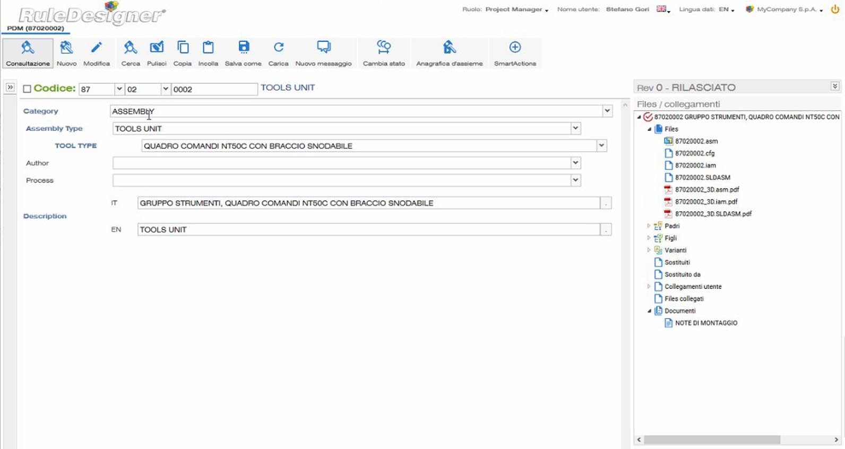The width and height of the screenshot is (845, 449).
Task: Open the Assembly Type dropdown arrow
Action: point(575,128)
